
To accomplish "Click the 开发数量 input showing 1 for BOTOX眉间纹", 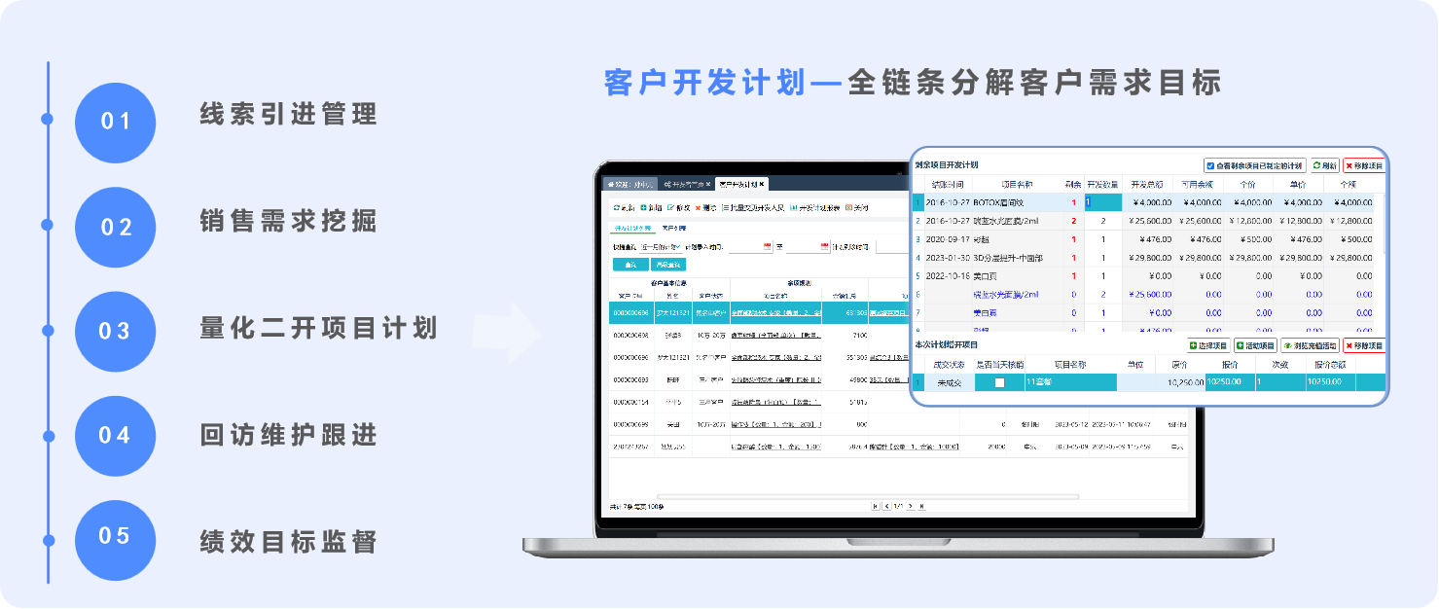I will pyautogui.click(x=1102, y=202).
